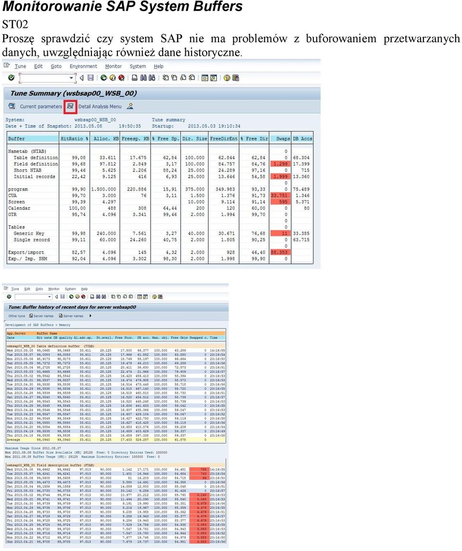
Task: Open Tune menu in Tune Summary window
Action: [20, 66]
